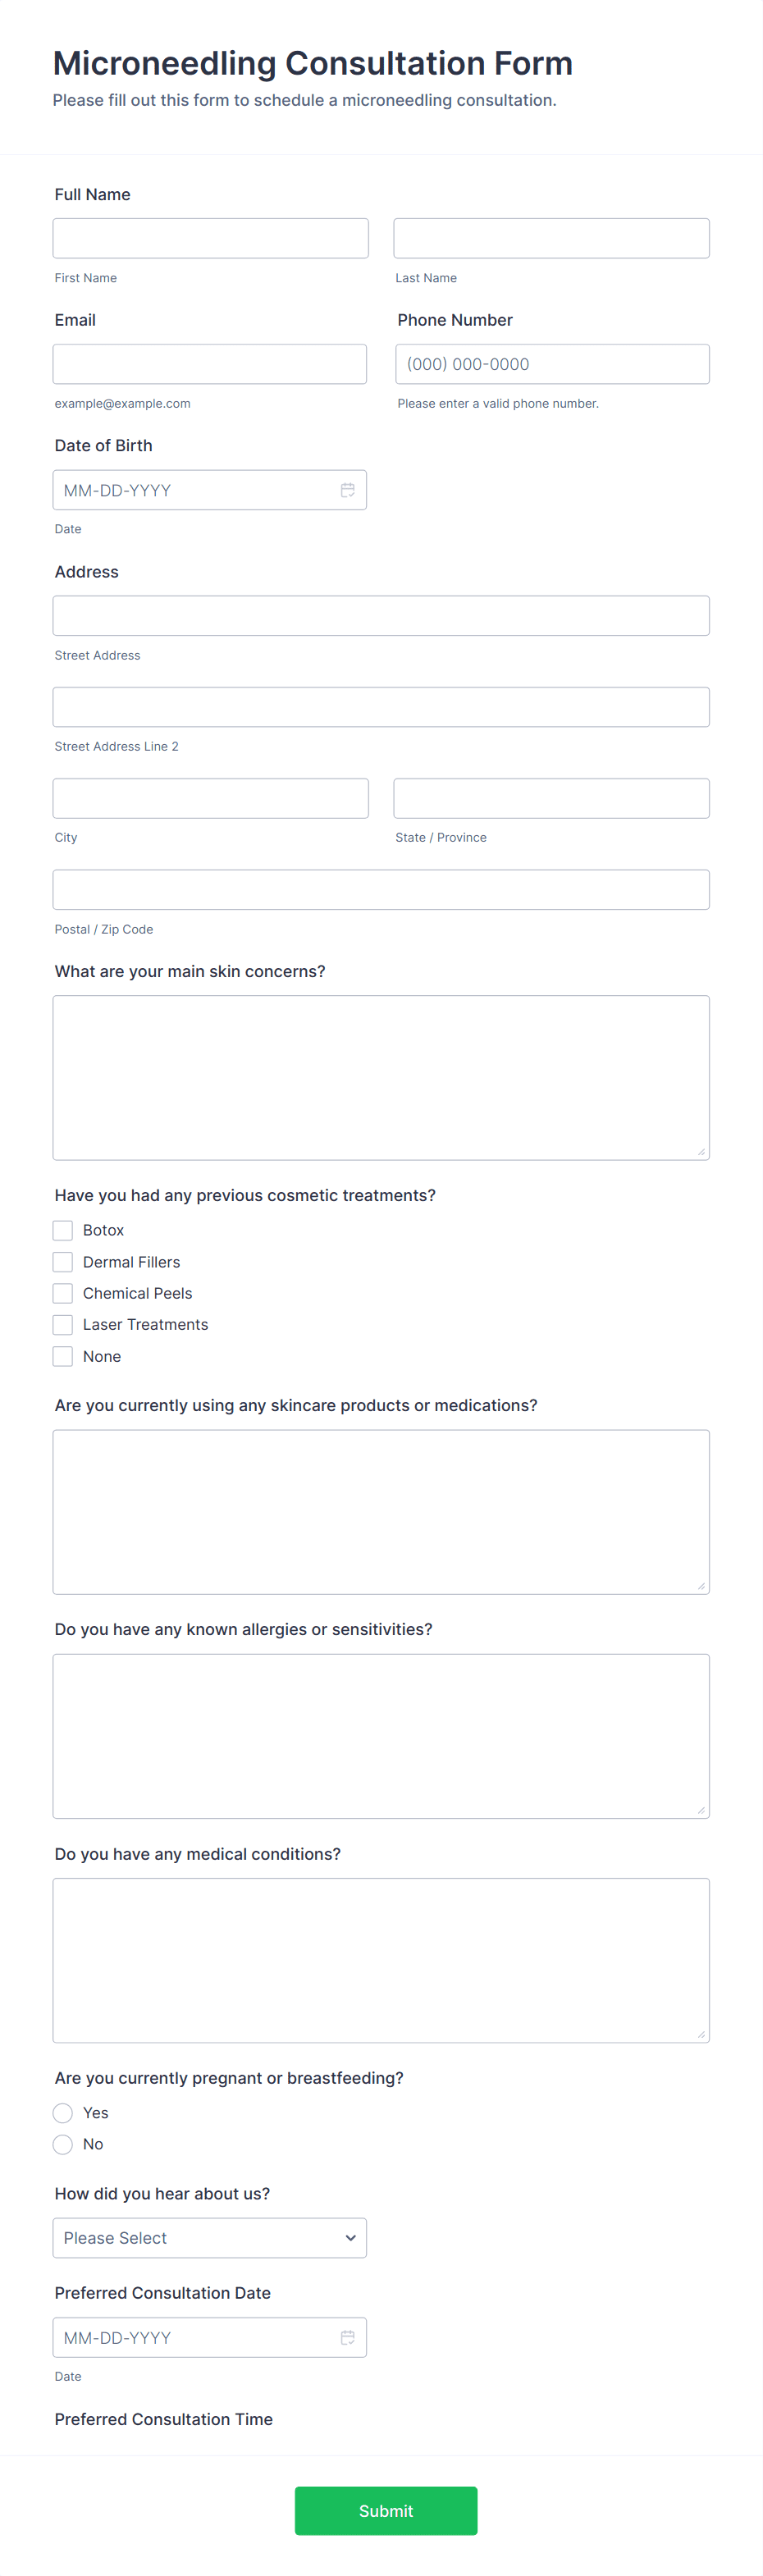This screenshot has width=763, height=2576.
Task: Select No for pregnant or breastfeeding
Action: click(62, 2144)
